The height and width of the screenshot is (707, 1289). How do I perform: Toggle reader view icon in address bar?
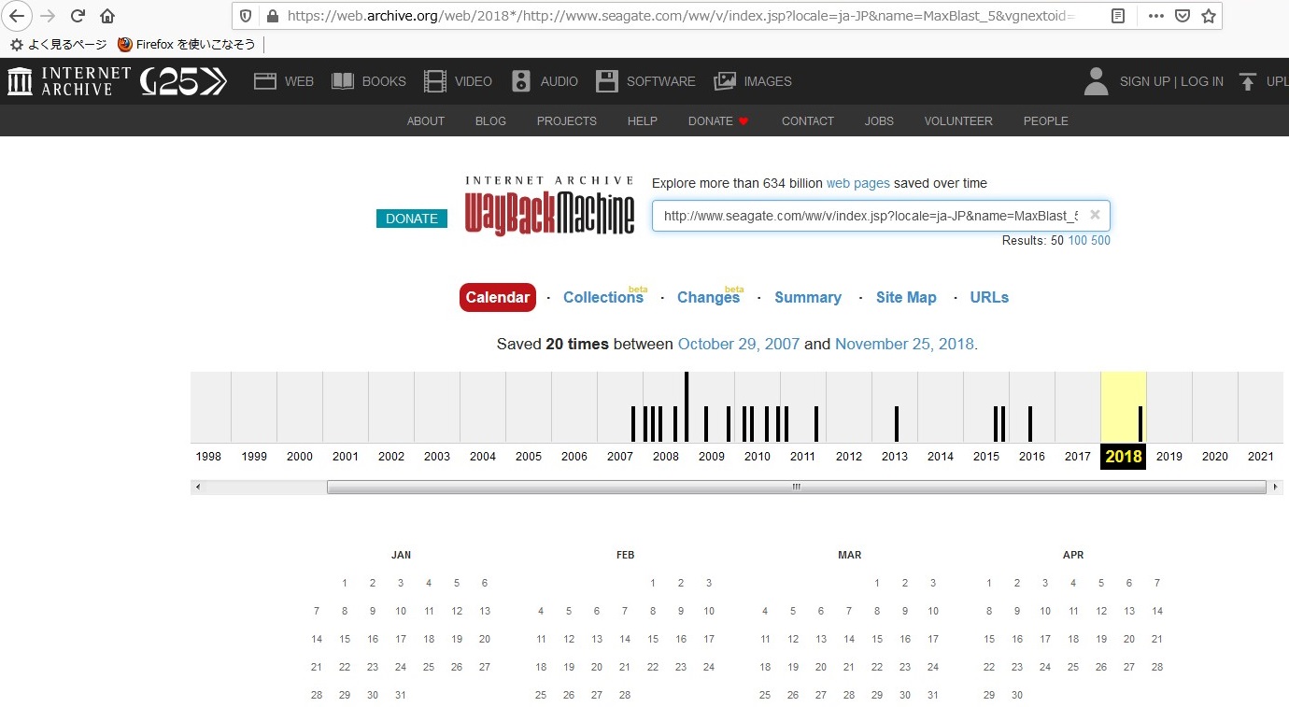click(x=1119, y=16)
